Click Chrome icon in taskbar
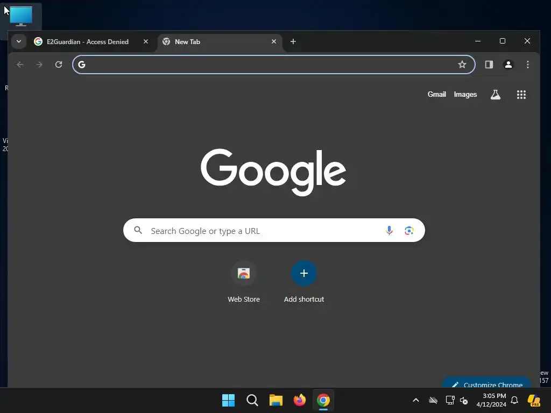The height and width of the screenshot is (413, 551). coord(323,400)
